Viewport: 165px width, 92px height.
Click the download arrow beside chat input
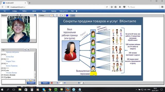click(x=34, y=80)
